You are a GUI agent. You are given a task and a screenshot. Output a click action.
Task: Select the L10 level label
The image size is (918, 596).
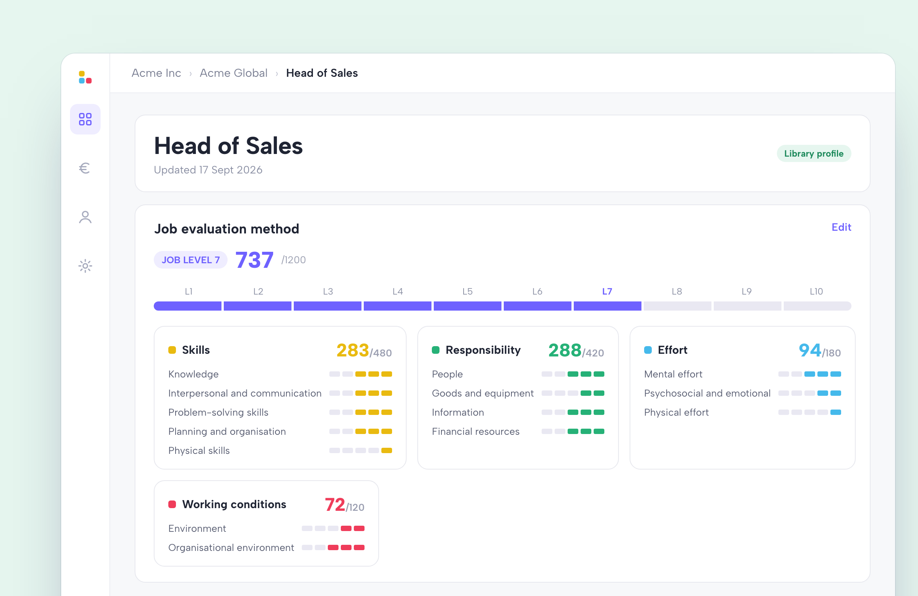tap(816, 291)
